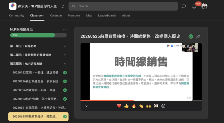The width and height of the screenshot is (224, 123).
Task: Switch to the Community tab
Action: (17, 15)
